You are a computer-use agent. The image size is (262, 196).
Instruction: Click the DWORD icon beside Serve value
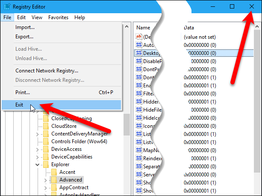click(138, 175)
